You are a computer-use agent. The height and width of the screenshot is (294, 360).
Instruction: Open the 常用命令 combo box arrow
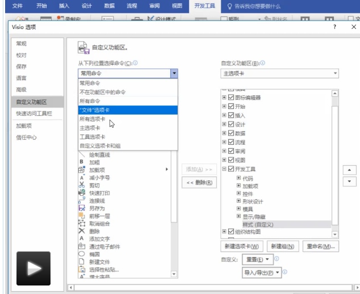tap(174, 73)
